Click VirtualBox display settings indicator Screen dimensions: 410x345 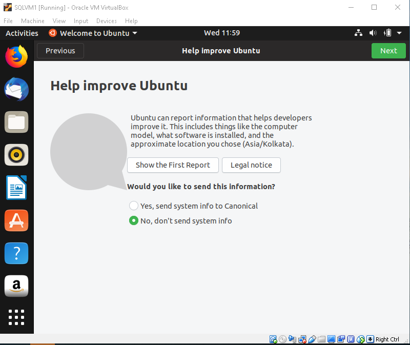[331, 339]
